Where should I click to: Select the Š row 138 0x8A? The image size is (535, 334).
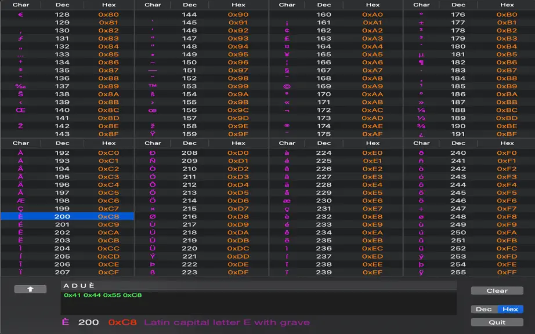click(67, 94)
